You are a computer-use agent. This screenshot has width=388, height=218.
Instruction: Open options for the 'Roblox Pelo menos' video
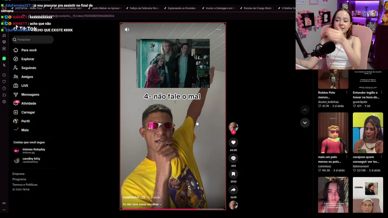click(x=347, y=92)
